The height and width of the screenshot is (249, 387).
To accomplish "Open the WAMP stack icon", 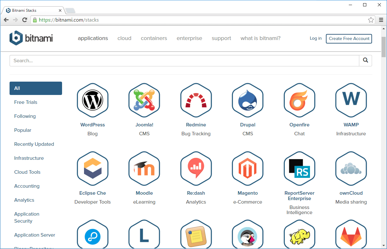I will [351, 100].
